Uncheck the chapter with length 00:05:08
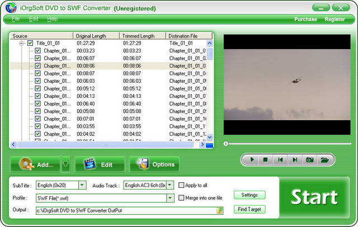 coord(37,111)
